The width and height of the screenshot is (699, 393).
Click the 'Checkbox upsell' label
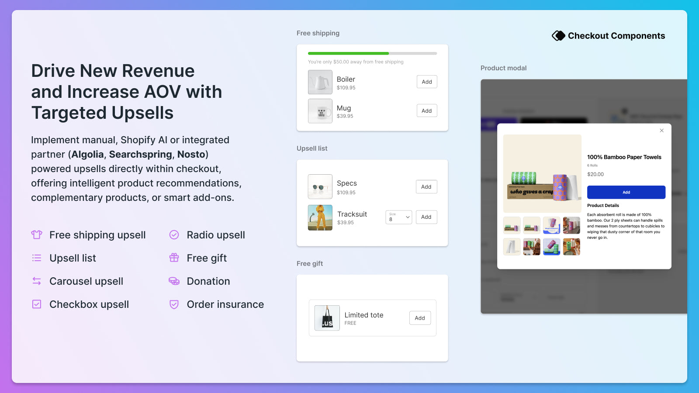[x=89, y=304]
